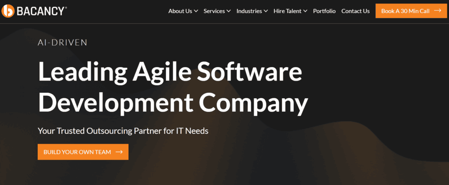The height and width of the screenshot is (185, 449).
Task: Open the Contact Us page
Action: click(x=355, y=11)
